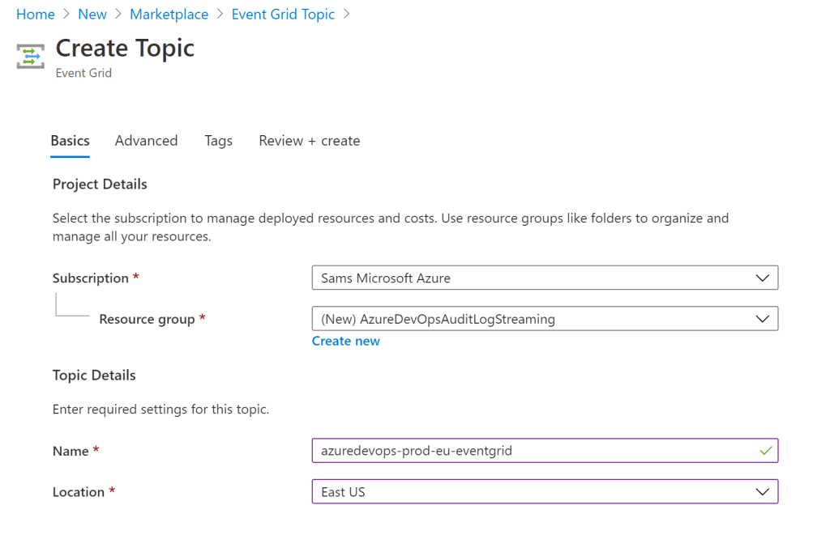This screenshot has width=830, height=552.
Task: Click into the topic Name input field
Action: (x=527, y=451)
